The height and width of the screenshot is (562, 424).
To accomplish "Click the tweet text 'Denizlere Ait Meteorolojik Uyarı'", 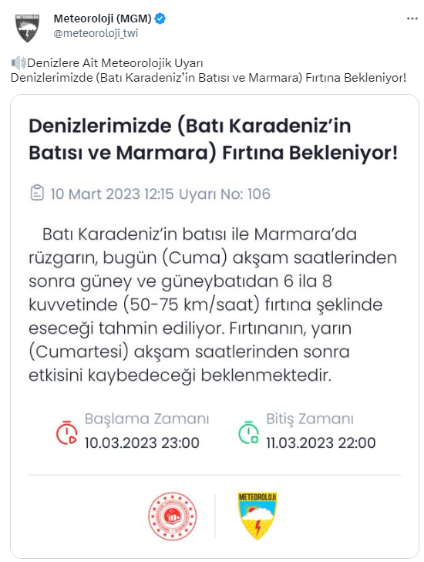I will [115, 63].
